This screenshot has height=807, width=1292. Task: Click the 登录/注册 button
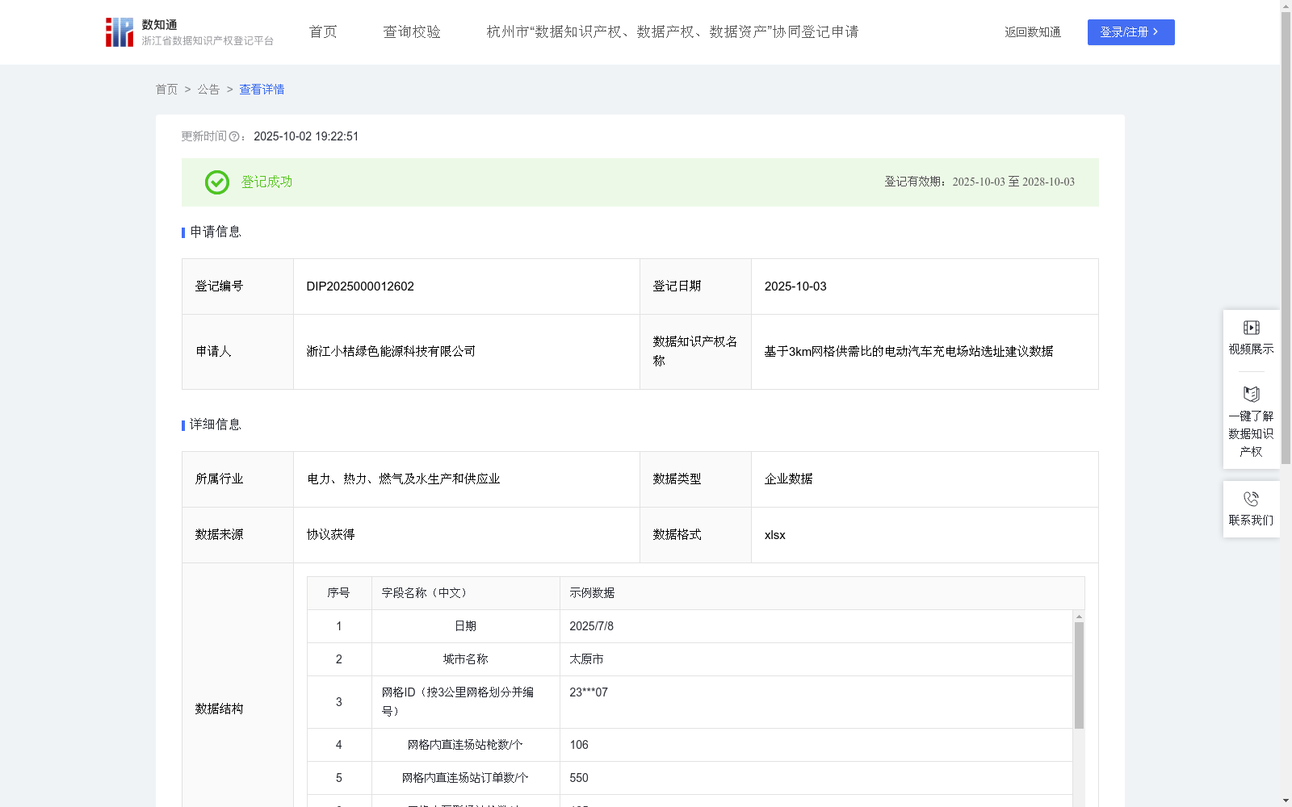(1130, 32)
